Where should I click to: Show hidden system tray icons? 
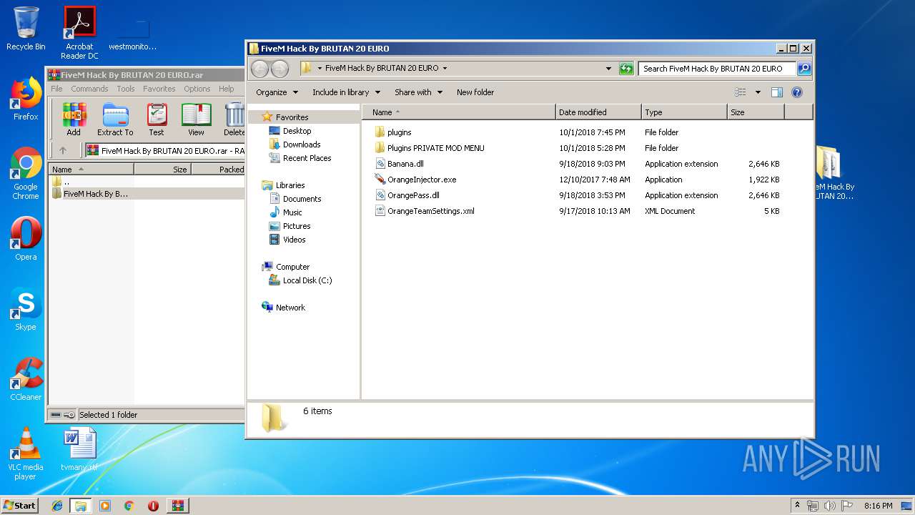pyautogui.click(x=797, y=506)
